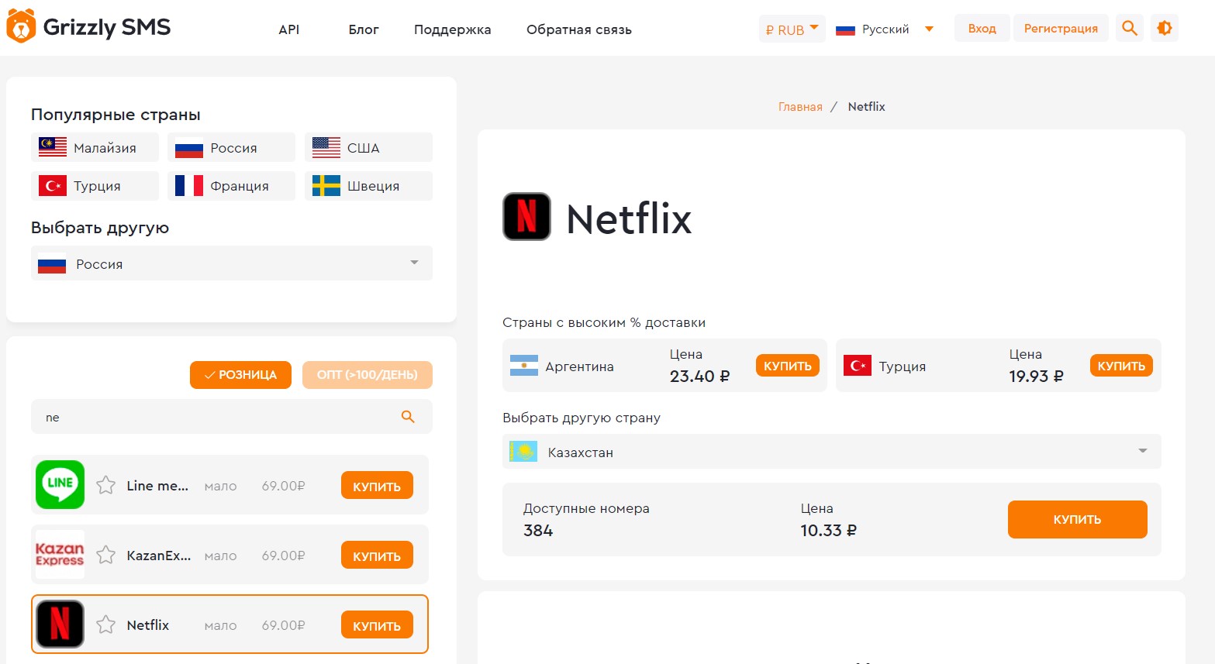
Task: Click the France flag icon
Action: pyautogui.click(x=189, y=186)
